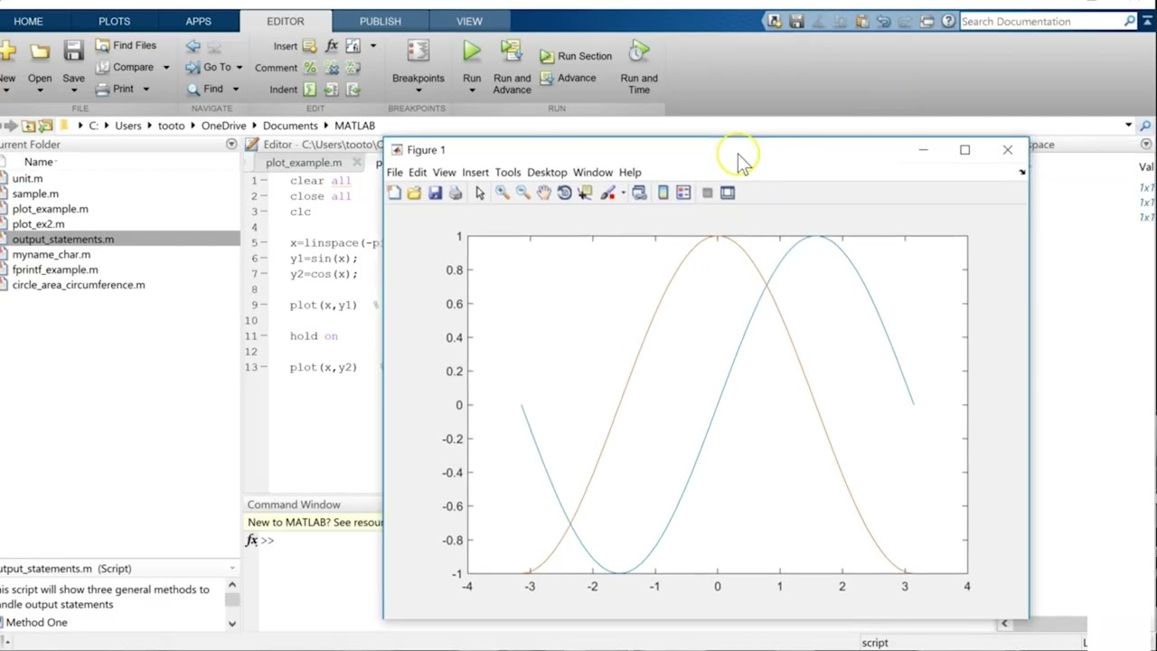Click the Help question mark icon in quick access bar
Screen dimensions: 1157x651
[x=947, y=21]
